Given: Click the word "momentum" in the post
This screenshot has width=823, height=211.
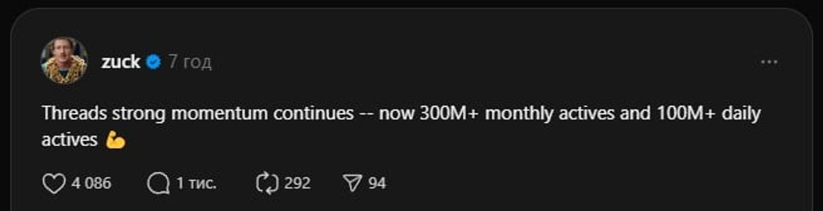Looking at the screenshot, I should point(219,114).
